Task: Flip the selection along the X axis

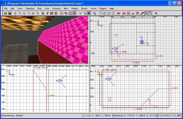Action: [x=15, y=13]
